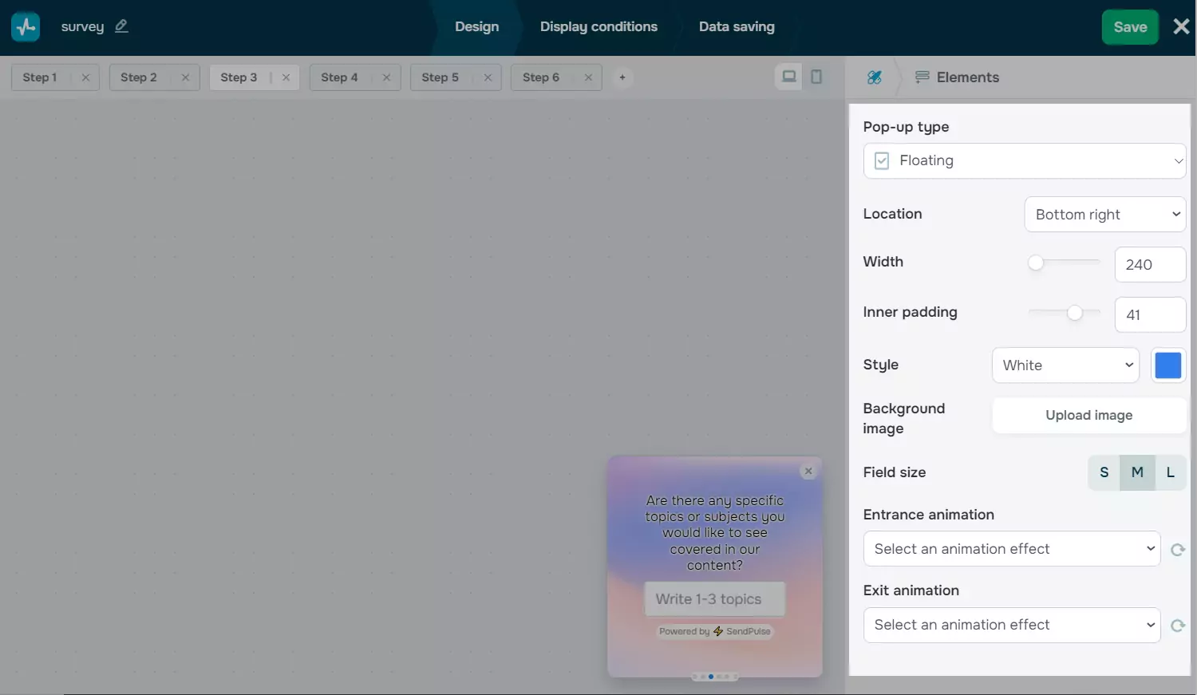Expand the Location Bottom right dropdown
1197x695 pixels.
[x=1104, y=215]
